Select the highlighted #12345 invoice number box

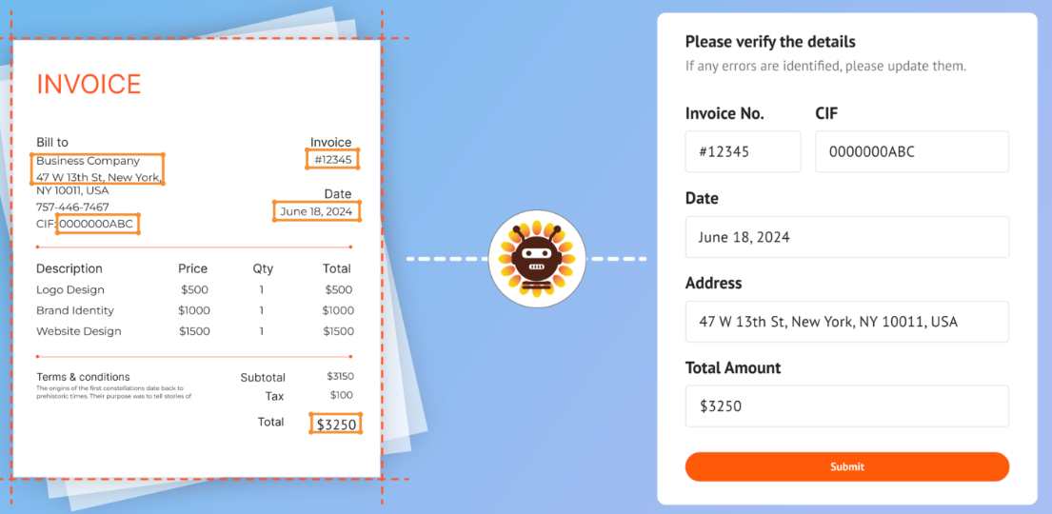(332, 159)
